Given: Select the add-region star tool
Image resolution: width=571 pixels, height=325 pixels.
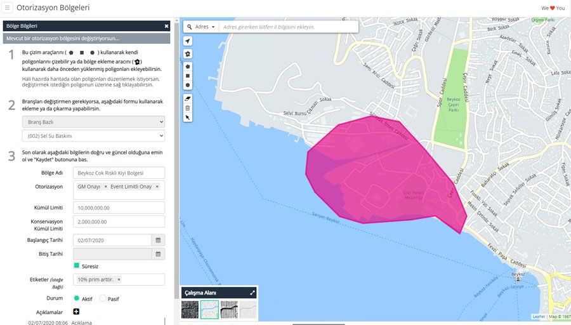Looking at the screenshot, I should click(188, 53).
